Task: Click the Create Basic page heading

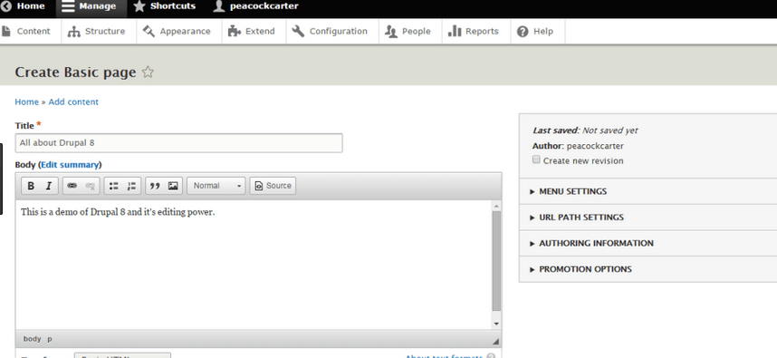Action: click(x=75, y=73)
